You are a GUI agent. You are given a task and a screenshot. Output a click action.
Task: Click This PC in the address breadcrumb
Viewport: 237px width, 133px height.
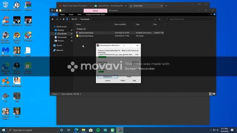click(x=74, y=19)
